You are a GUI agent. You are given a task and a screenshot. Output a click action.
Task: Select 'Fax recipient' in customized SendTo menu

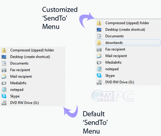[115, 49]
